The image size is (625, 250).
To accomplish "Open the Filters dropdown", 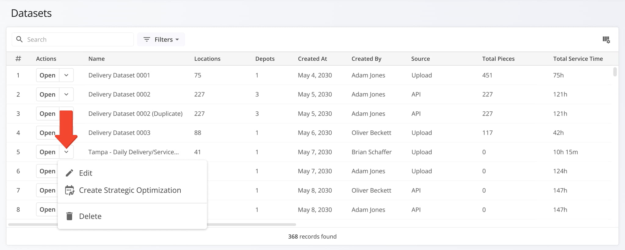I will point(161,39).
